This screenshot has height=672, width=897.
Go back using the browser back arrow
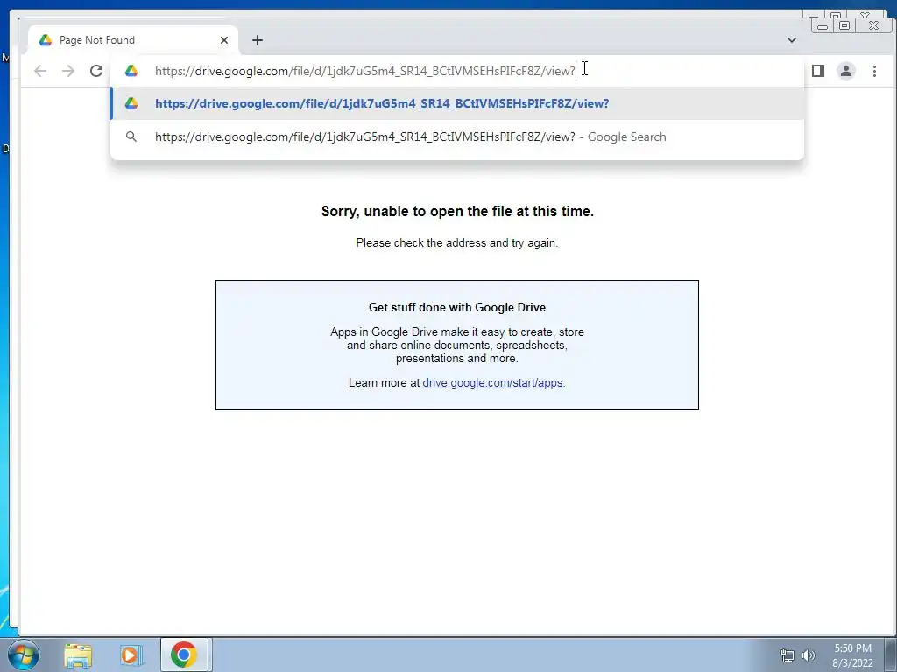(40, 71)
